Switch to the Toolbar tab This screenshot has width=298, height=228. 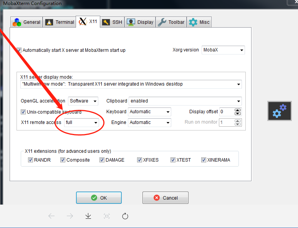click(171, 22)
